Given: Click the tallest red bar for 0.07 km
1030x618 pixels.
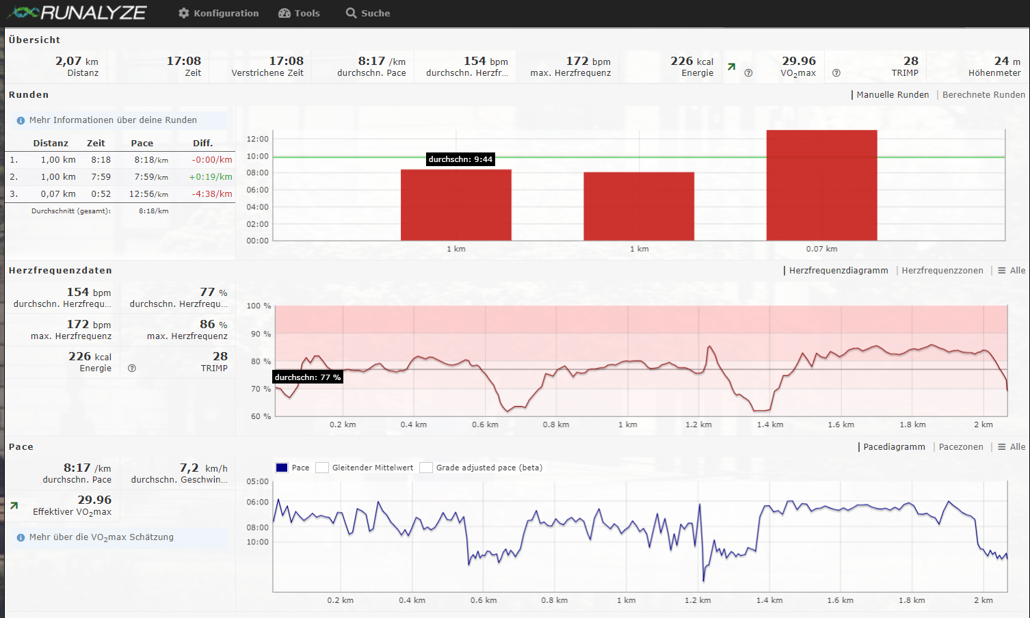Looking at the screenshot, I should pos(821,185).
